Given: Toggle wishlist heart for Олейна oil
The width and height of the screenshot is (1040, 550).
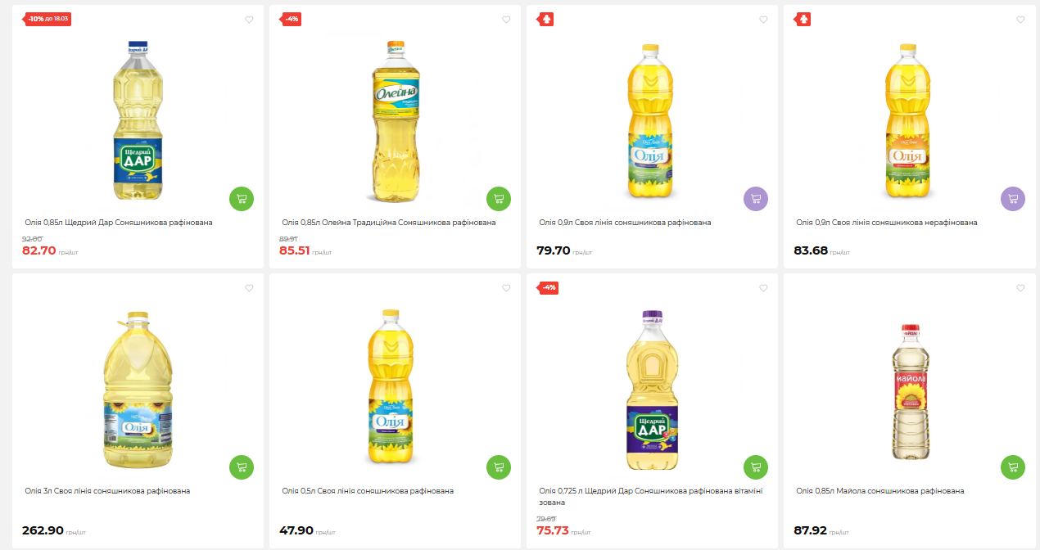Looking at the screenshot, I should (x=506, y=20).
